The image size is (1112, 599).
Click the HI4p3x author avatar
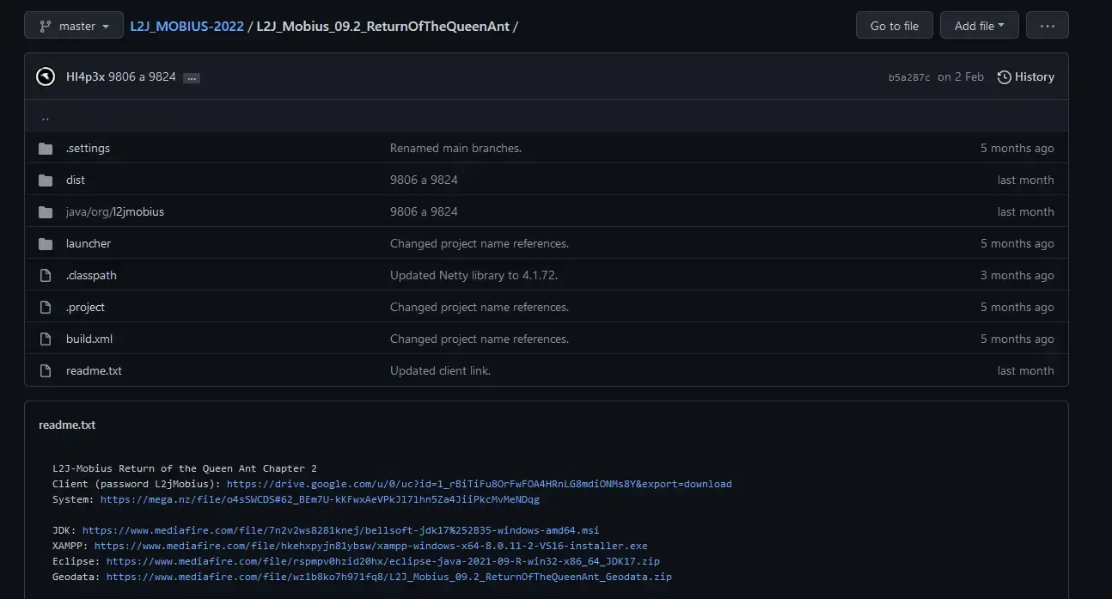click(46, 76)
